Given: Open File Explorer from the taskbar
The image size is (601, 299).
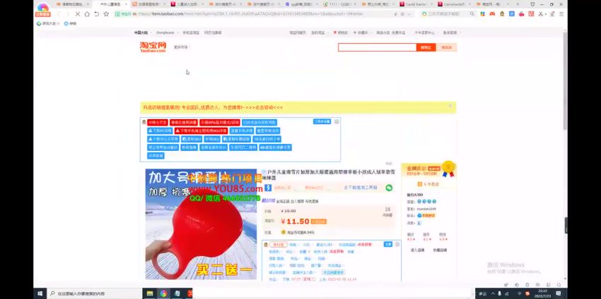Looking at the screenshot, I should pos(150,293).
